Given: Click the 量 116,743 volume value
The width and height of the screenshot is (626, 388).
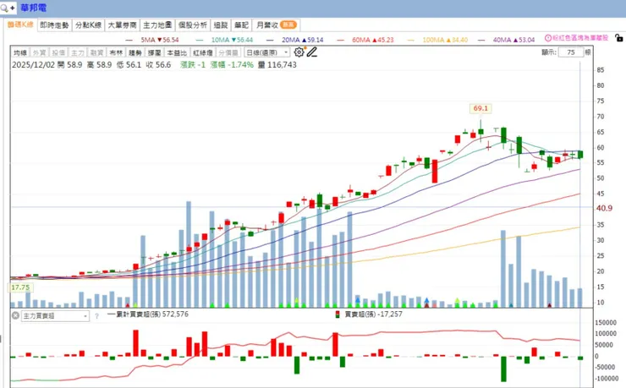Looking at the screenshot, I should pyautogui.click(x=277, y=64).
